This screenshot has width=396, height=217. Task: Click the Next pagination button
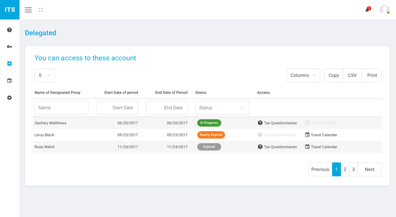point(369,169)
